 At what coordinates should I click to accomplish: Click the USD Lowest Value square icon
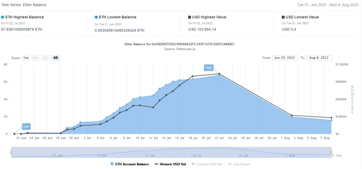283,17
